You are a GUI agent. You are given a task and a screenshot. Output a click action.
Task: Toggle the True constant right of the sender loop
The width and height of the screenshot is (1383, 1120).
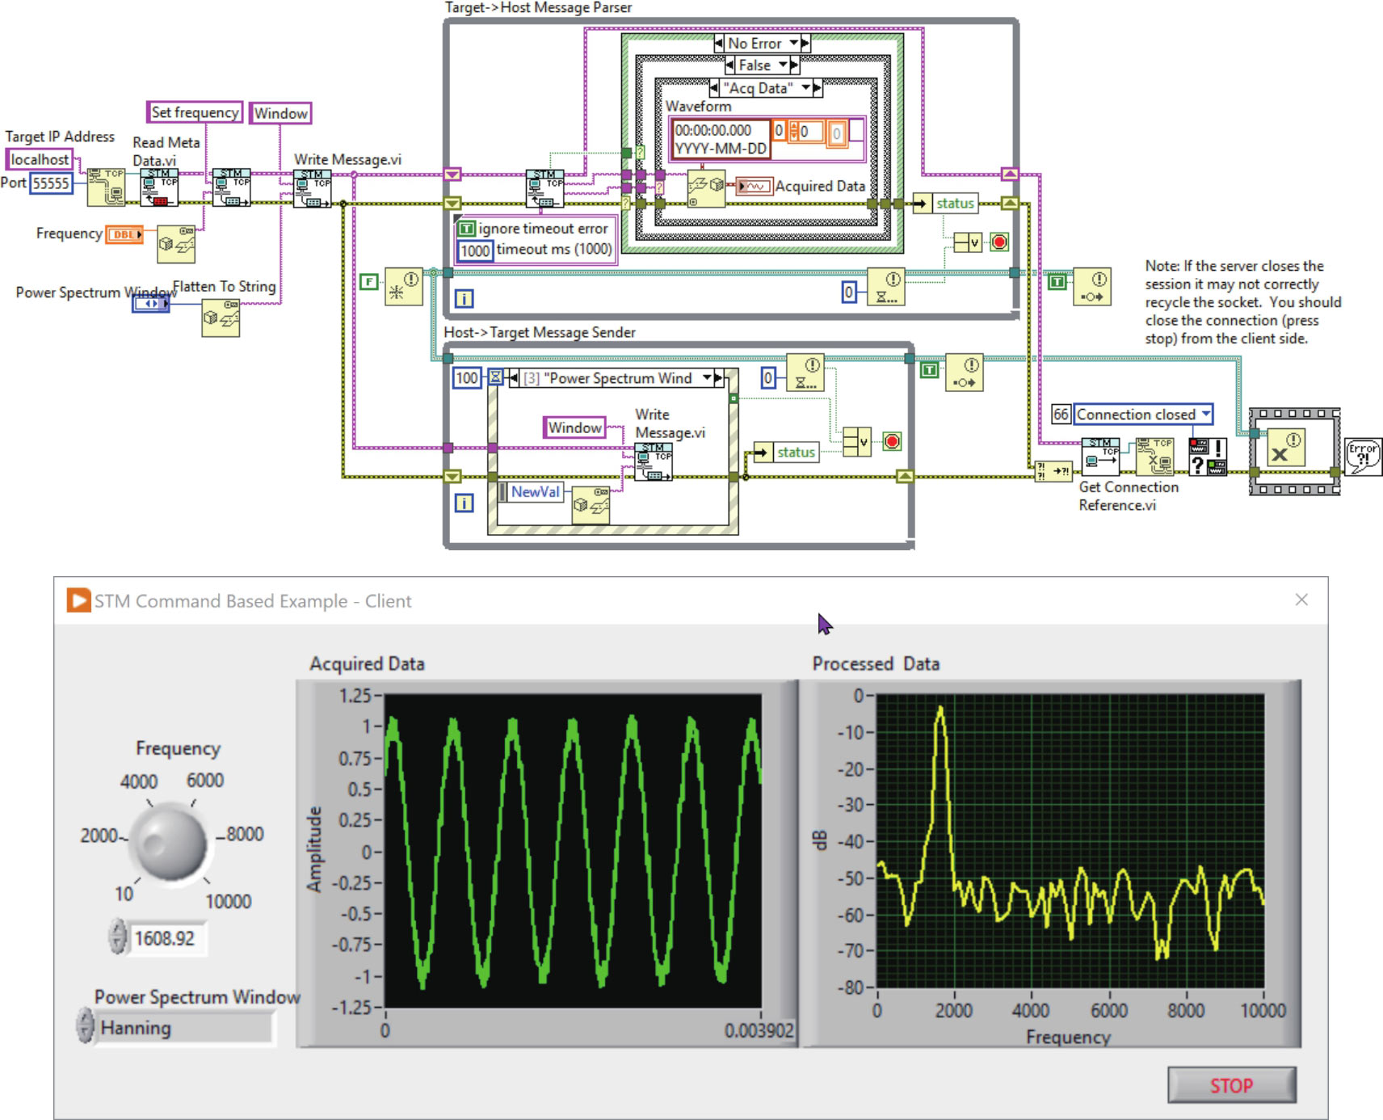(x=930, y=369)
